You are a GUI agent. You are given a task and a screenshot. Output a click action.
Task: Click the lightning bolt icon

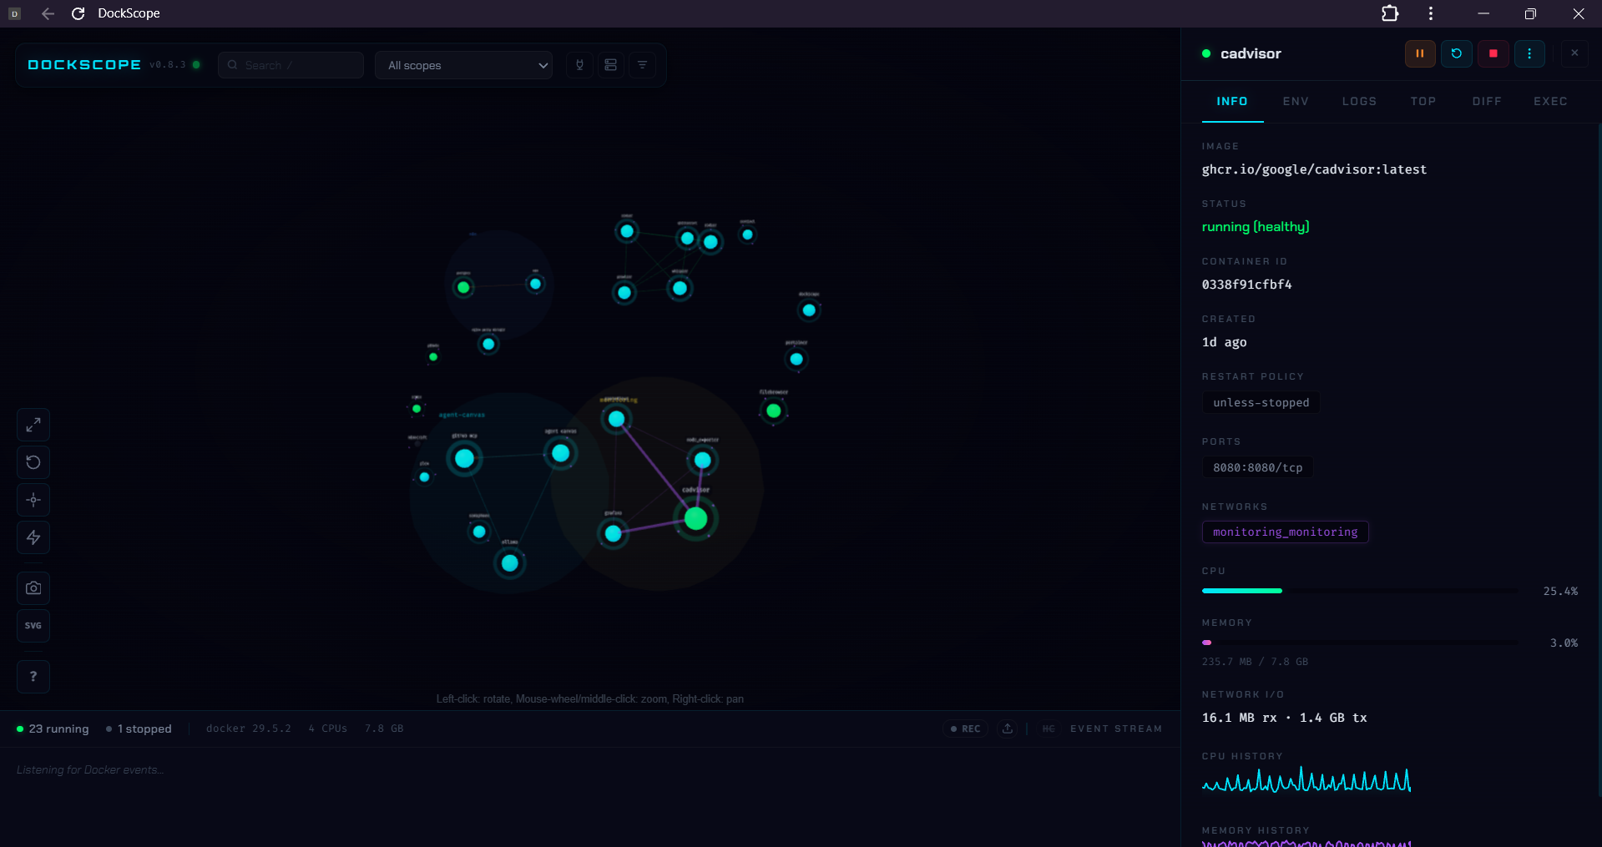point(33,537)
